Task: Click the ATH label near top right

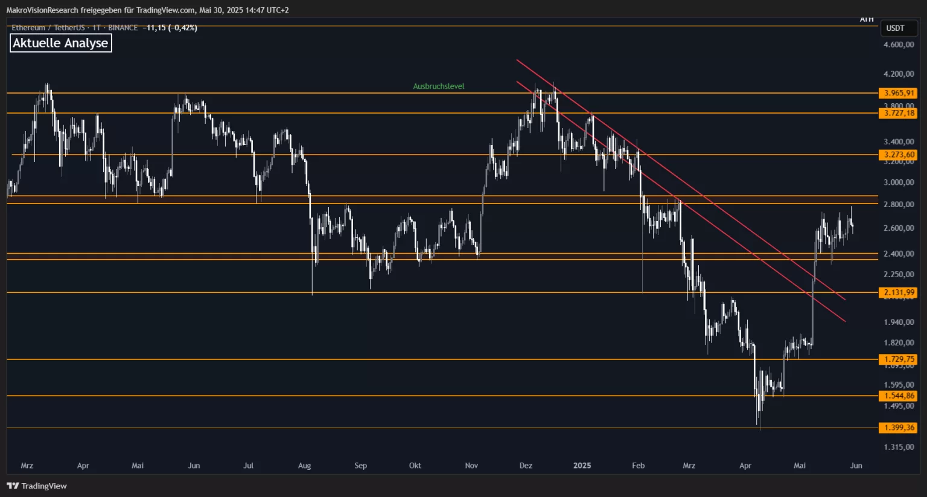Action: (x=867, y=20)
